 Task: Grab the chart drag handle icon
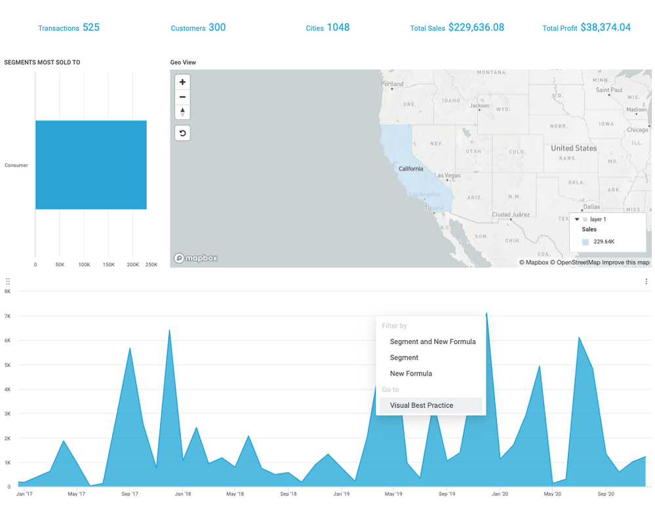[x=8, y=281]
